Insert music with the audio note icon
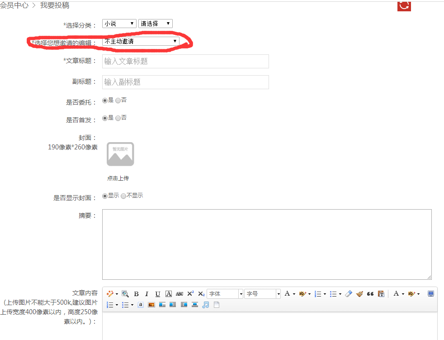Image resolution: width=444 pixels, height=340 pixels. (206, 305)
